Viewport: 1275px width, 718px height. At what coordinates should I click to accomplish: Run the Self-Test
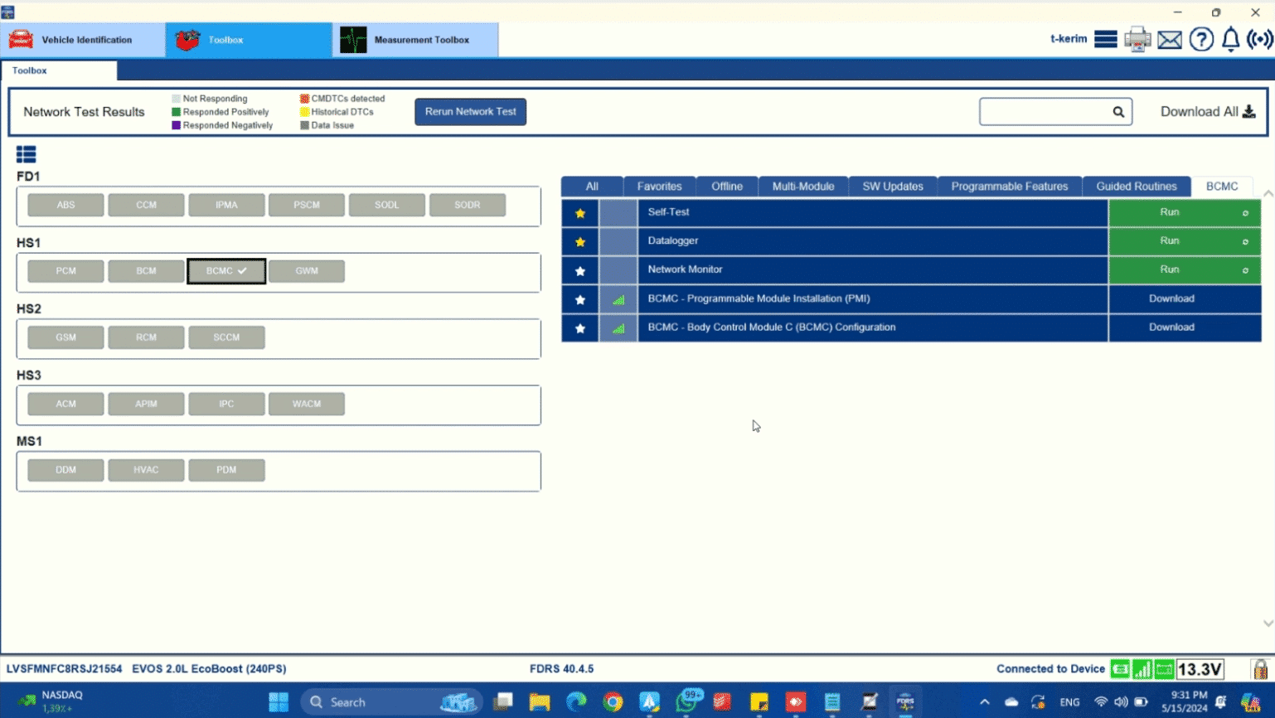[1185, 213]
